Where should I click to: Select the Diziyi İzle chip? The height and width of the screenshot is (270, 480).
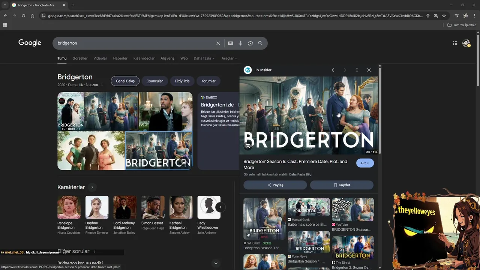click(182, 81)
